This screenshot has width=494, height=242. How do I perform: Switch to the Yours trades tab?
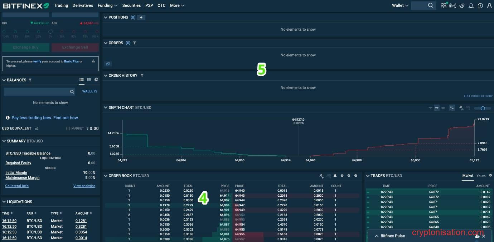tap(481, 176)
